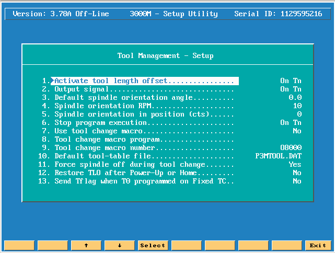
Task: Click the P3MTOOL.DAT file name value
Action: pos(279,156)
